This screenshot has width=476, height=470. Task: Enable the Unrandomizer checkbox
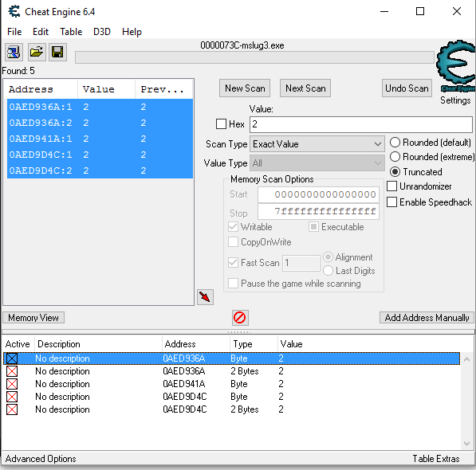pyautogui.click(x=392, y=186)
